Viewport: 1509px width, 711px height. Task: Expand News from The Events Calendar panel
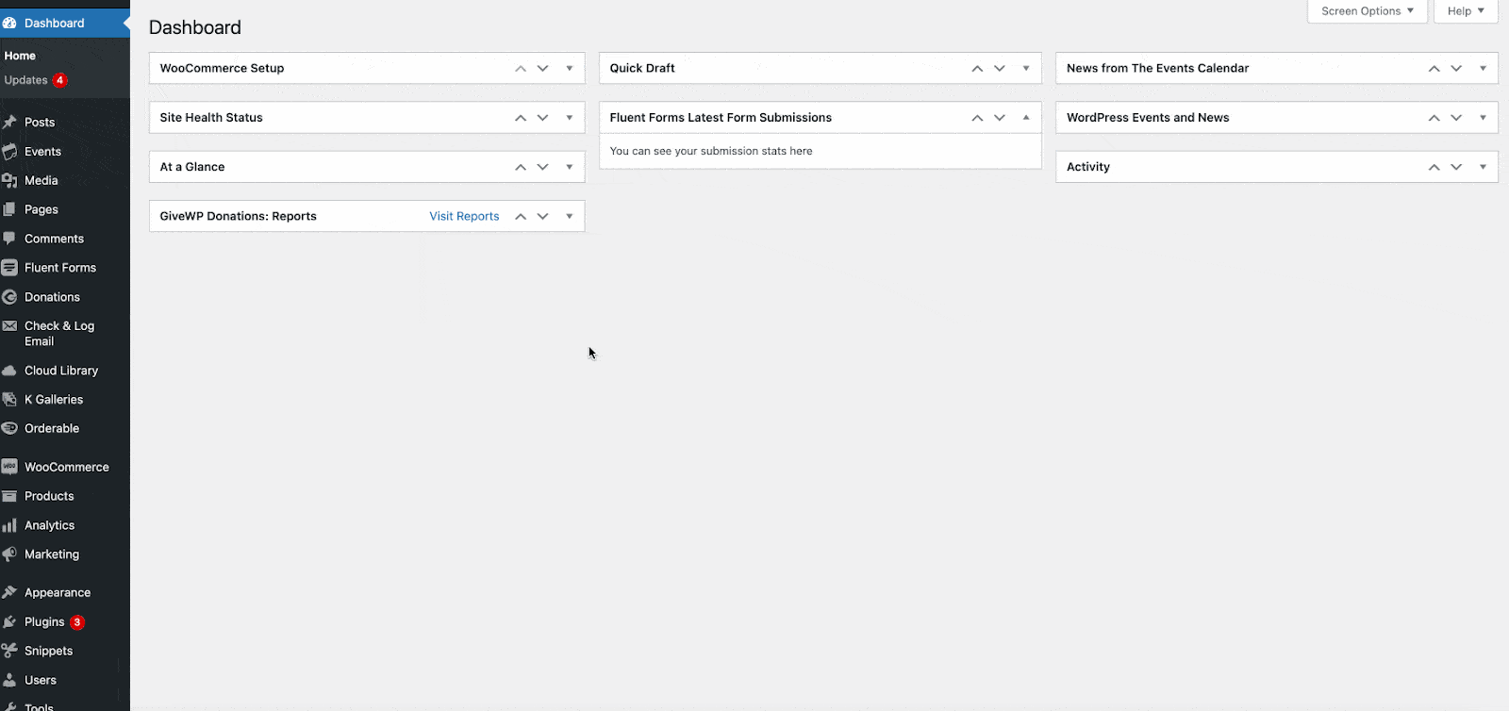click(x=1483, y=68)
